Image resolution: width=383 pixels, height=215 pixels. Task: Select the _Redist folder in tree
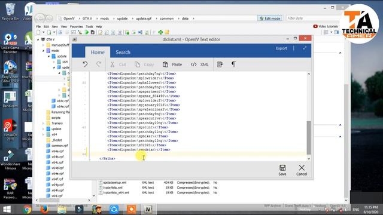(57, 140)
